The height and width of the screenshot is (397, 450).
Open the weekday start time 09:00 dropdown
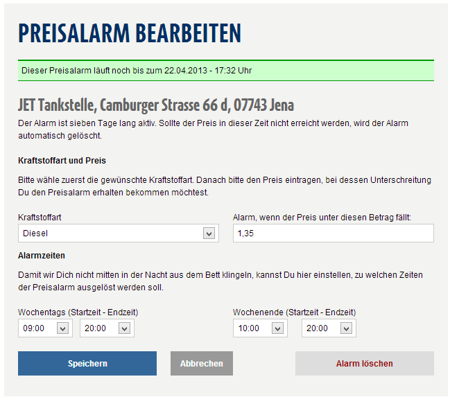point(45,328)
